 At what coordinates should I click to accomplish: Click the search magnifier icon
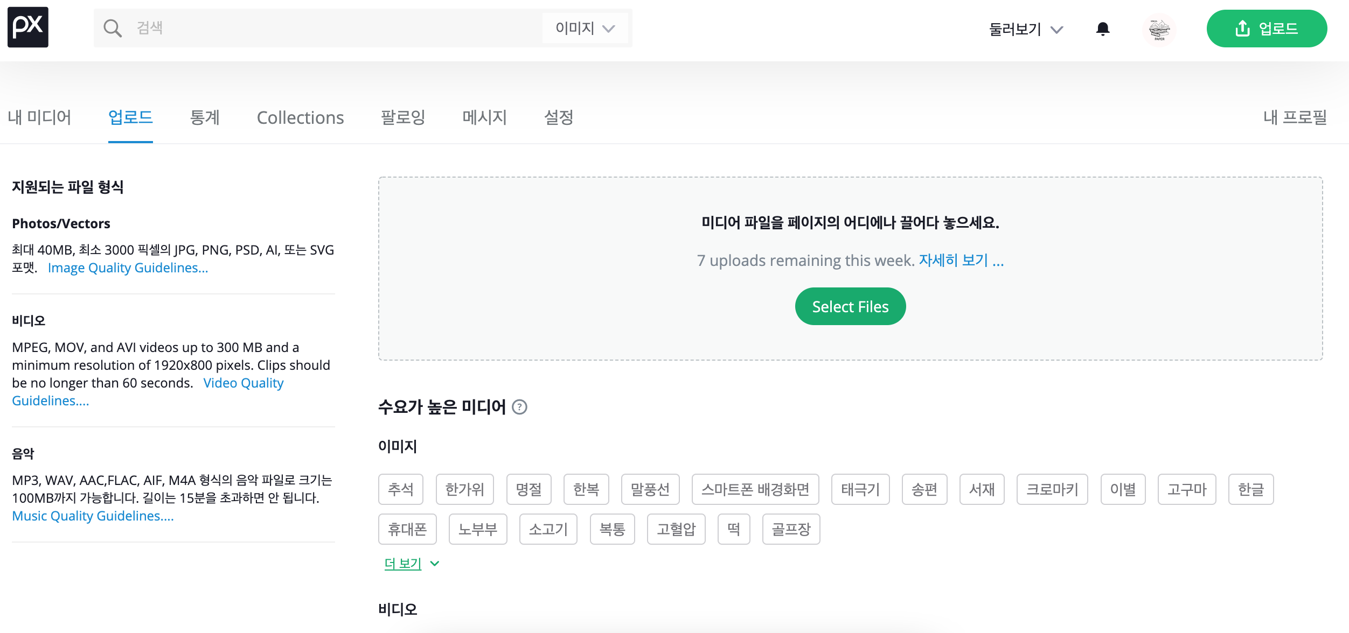112,28
